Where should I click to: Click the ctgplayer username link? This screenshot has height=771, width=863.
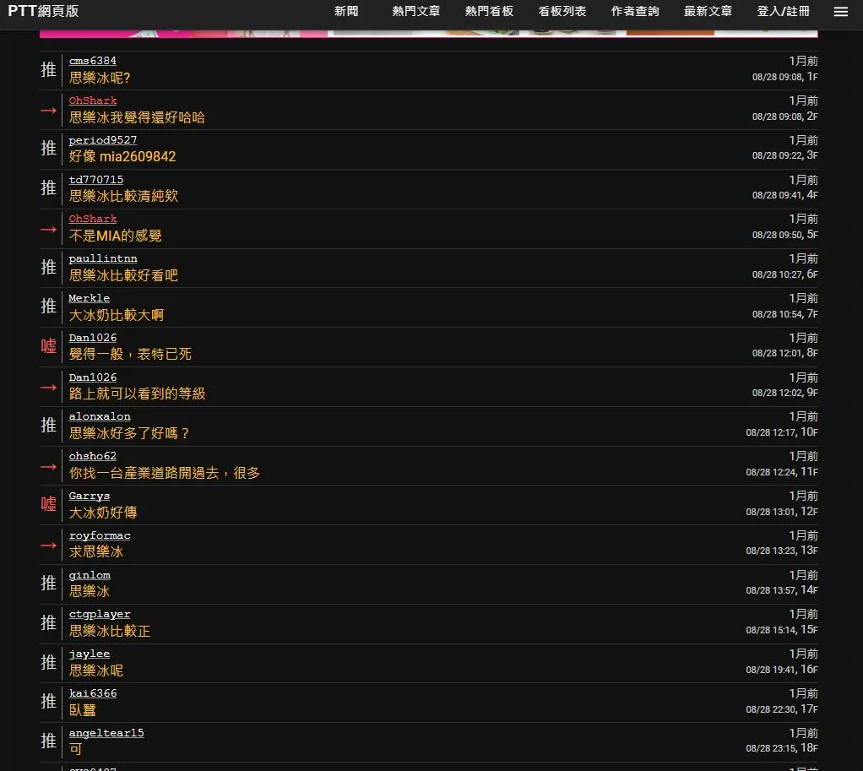(100, 614)
